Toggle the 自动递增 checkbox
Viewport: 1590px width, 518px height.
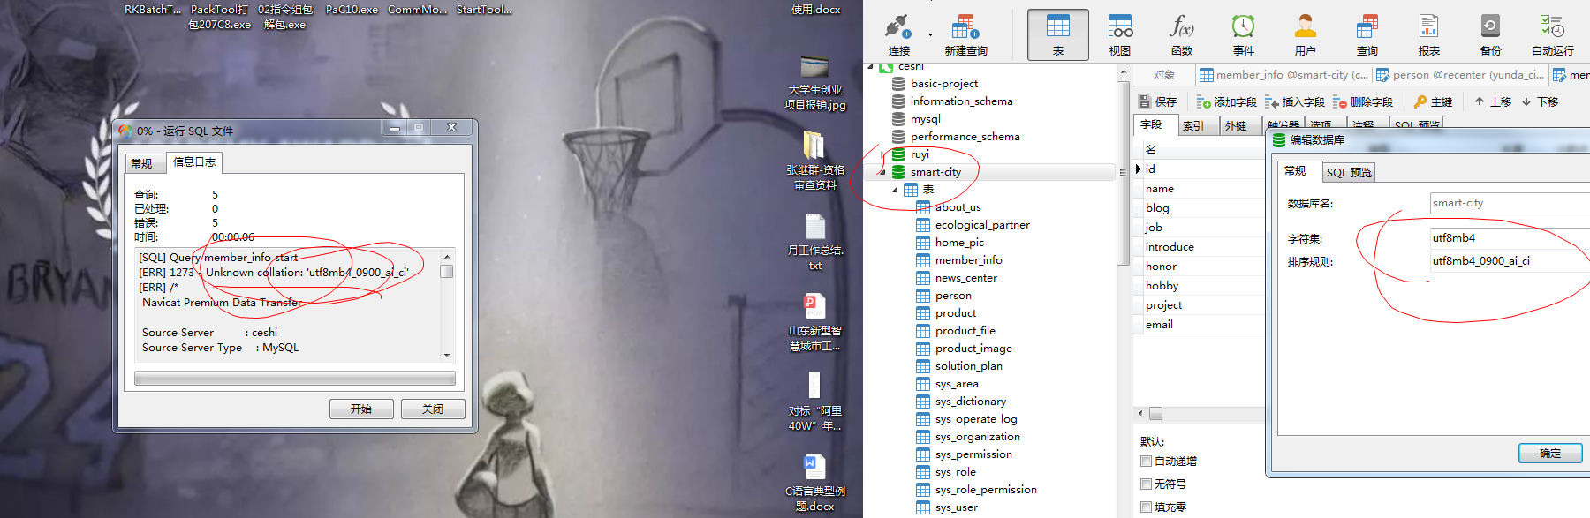pyautogui.click(x=1146, y=462)
